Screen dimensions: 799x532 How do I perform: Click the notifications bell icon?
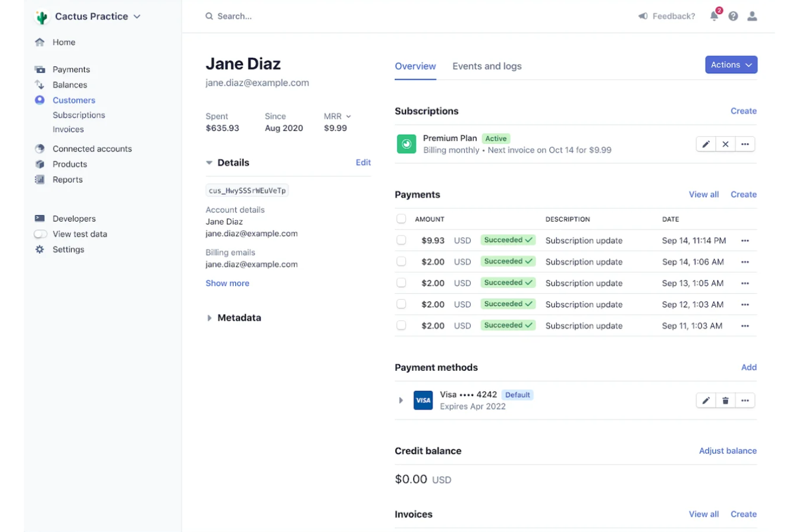tap(714, 16)
